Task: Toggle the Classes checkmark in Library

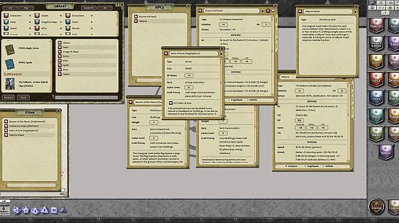Action: 61,16
